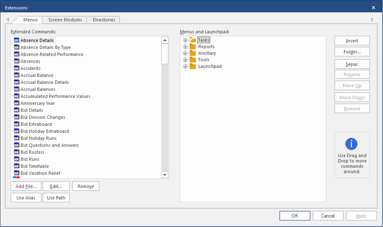Click the Anniversary Year command icon

(x=17, y=103)
